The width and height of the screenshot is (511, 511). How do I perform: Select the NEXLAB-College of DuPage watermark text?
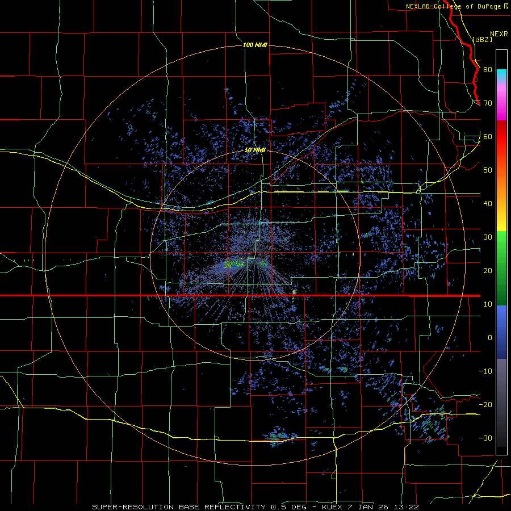point(453,6)
